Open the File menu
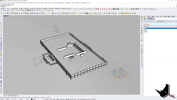 tap(1, 3)
